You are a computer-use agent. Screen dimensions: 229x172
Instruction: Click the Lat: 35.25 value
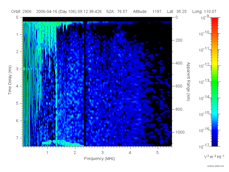coord(177,11)
